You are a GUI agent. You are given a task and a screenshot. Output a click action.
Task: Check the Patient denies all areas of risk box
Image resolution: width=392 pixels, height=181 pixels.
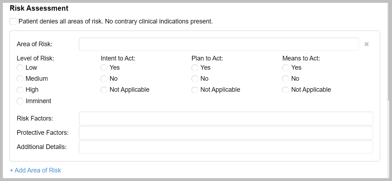tap(13, 21)
